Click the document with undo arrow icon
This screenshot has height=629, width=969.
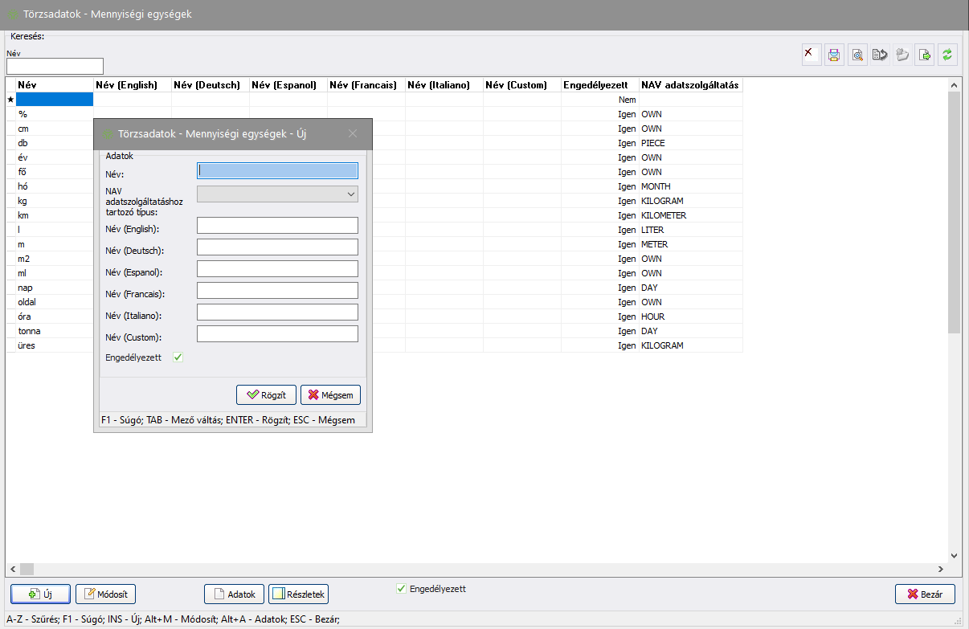(879, 55)
